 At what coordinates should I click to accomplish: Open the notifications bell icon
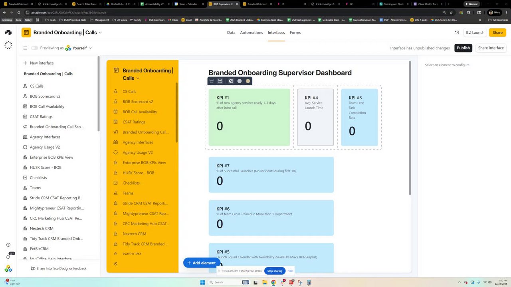pos(8,257)
